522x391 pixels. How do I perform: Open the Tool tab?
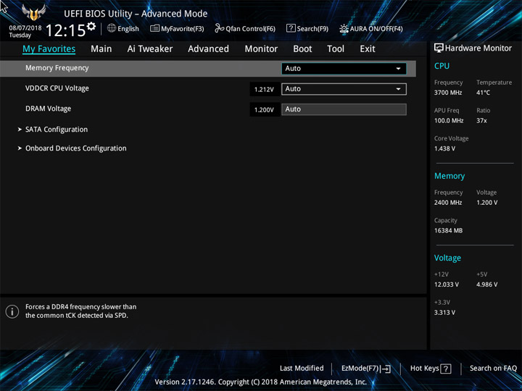[x=336, y=49]
